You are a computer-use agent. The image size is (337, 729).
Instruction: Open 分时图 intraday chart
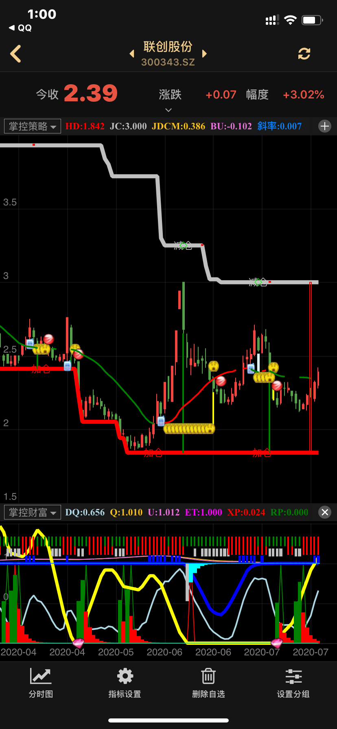41,683
